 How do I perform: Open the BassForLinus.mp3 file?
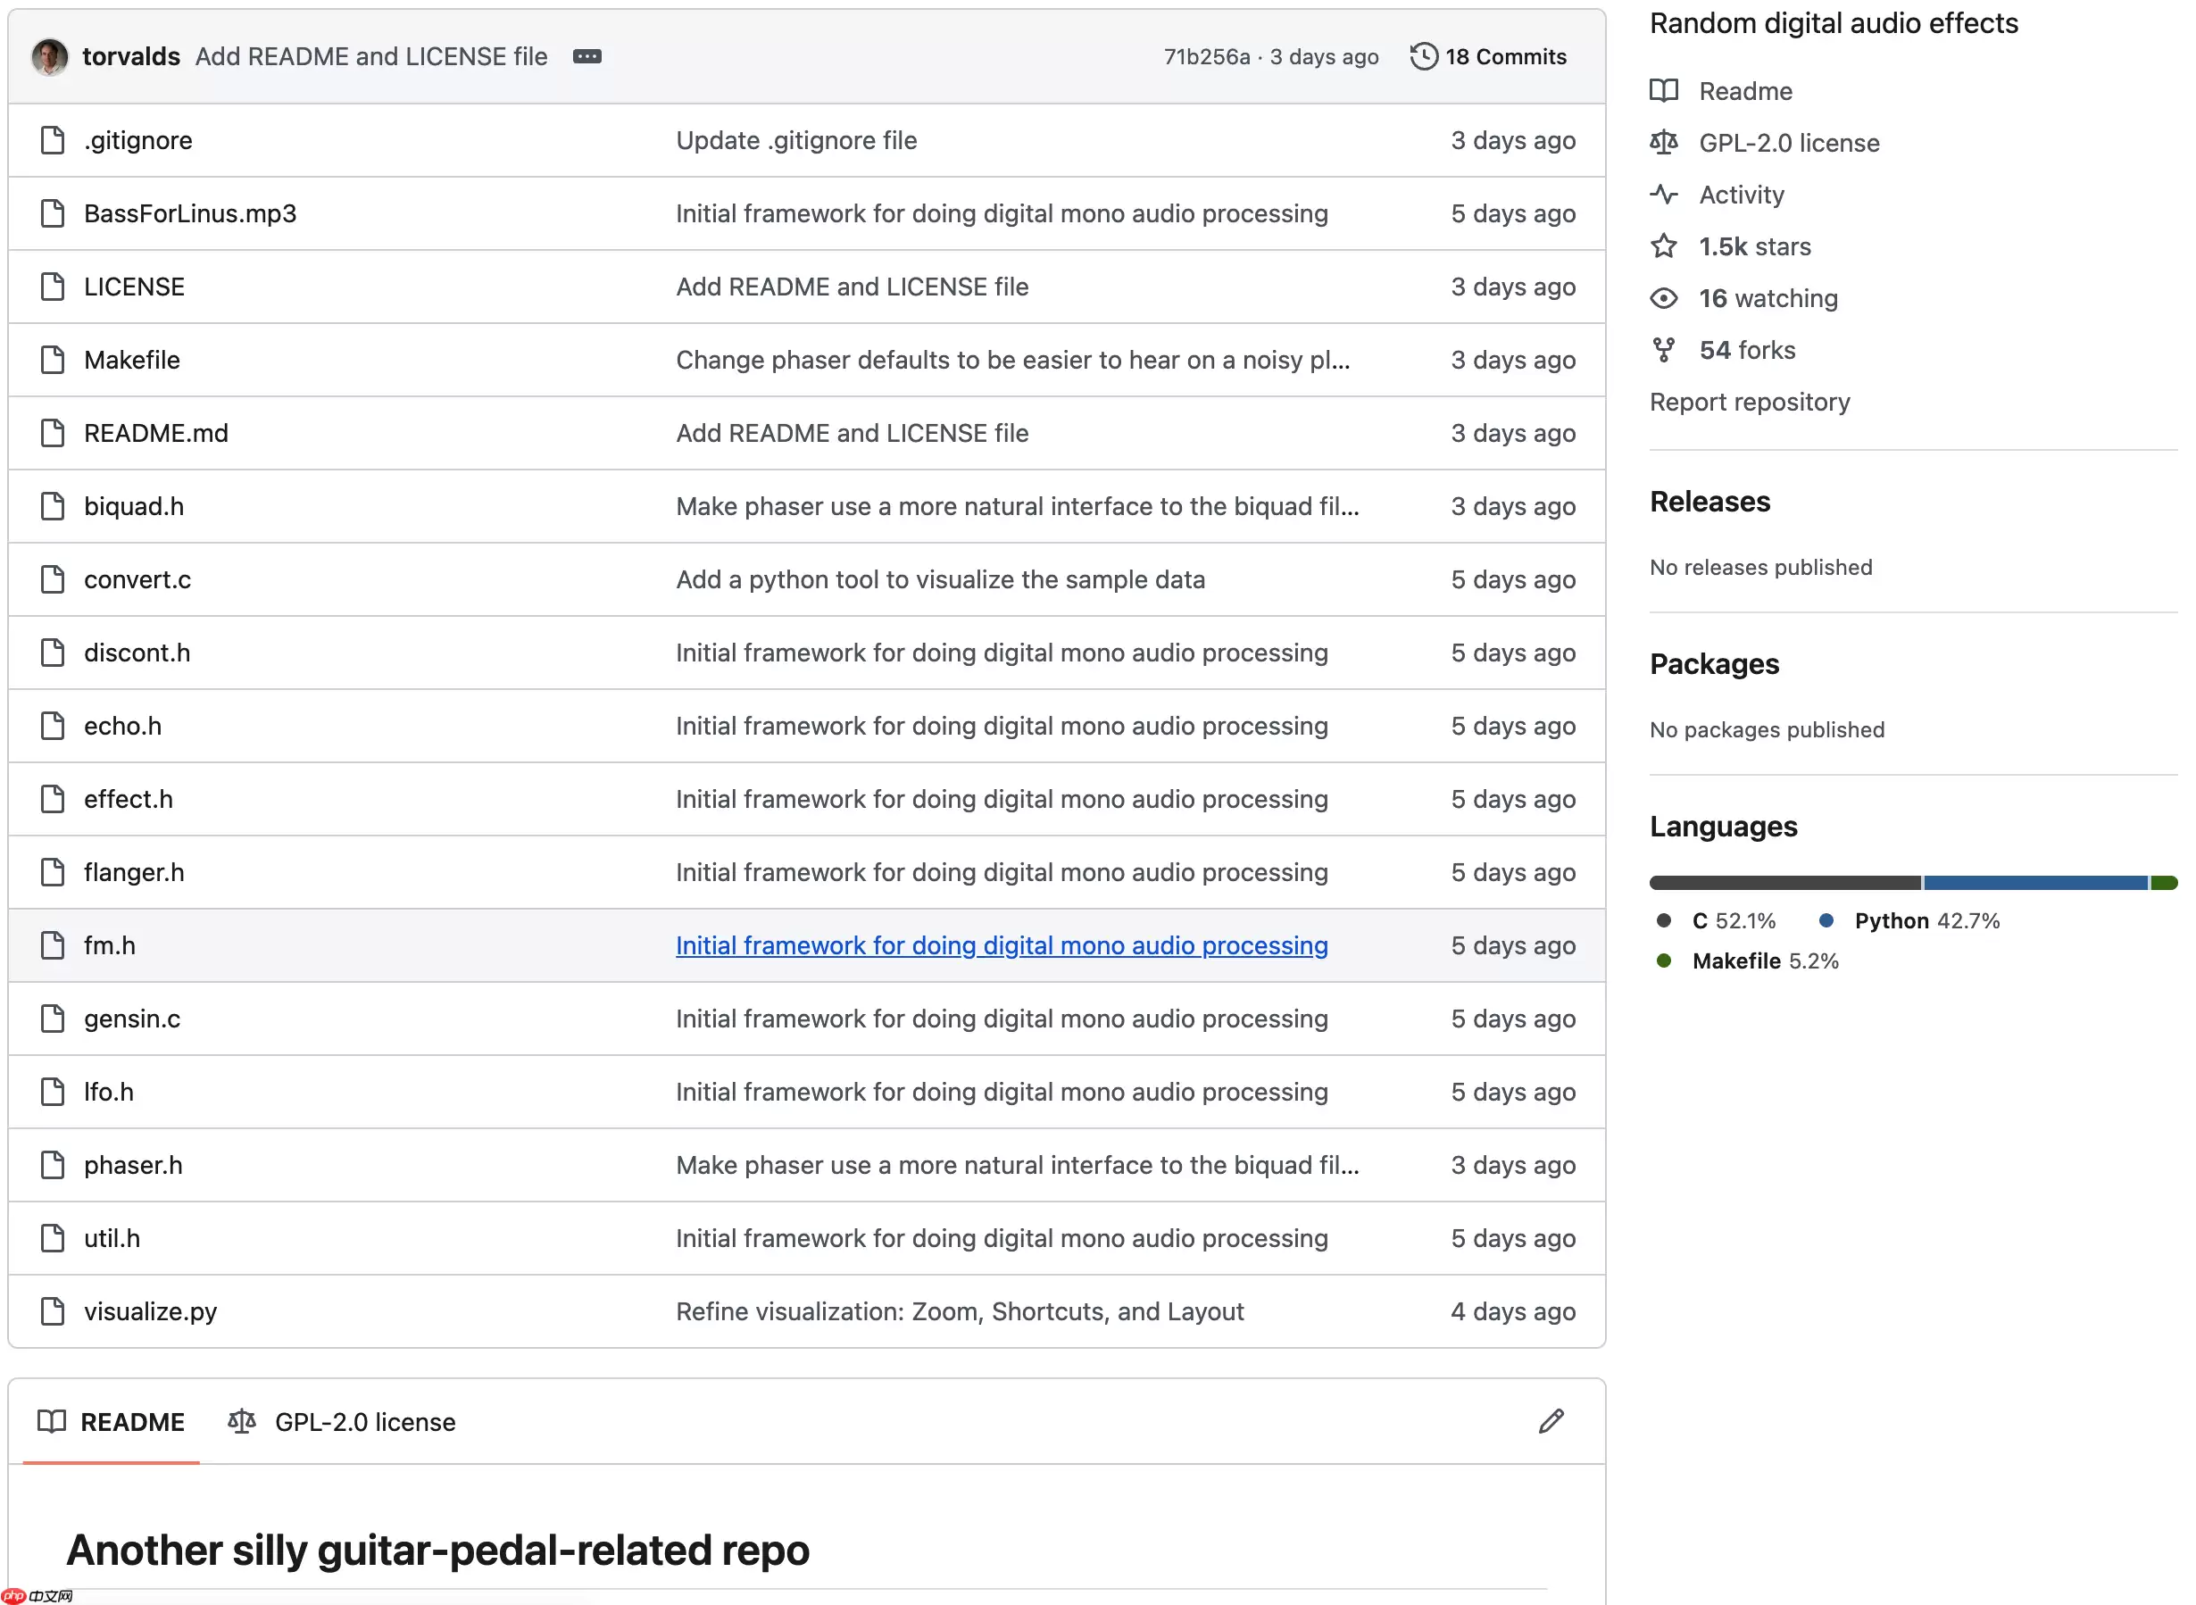tap(189, 213)
